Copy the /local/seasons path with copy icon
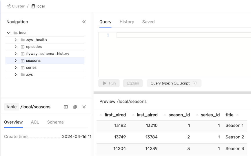 (75, 107)
